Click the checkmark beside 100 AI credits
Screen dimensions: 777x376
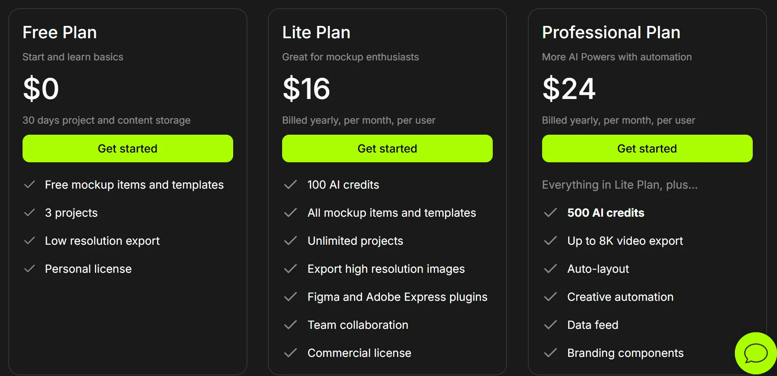pyautogui.click(x=291, y=184)
